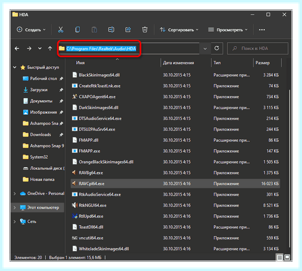Select the CXAPOAgent64.exe file icon
Screen dimensions: 302x271
point(74,97)
